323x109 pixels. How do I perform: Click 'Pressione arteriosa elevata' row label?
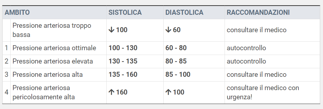[52, 61]
